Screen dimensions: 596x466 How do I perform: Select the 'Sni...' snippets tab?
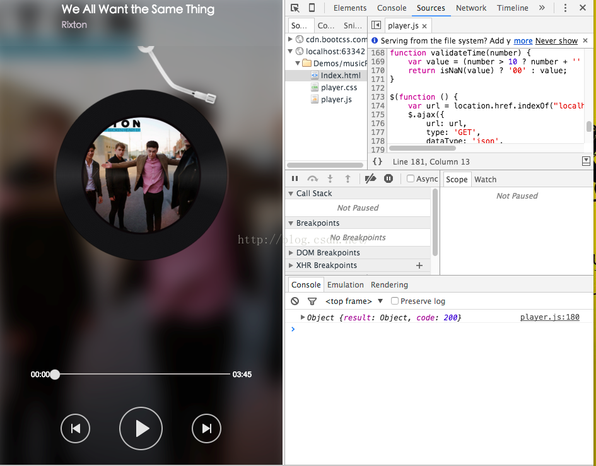coord(353,25)
